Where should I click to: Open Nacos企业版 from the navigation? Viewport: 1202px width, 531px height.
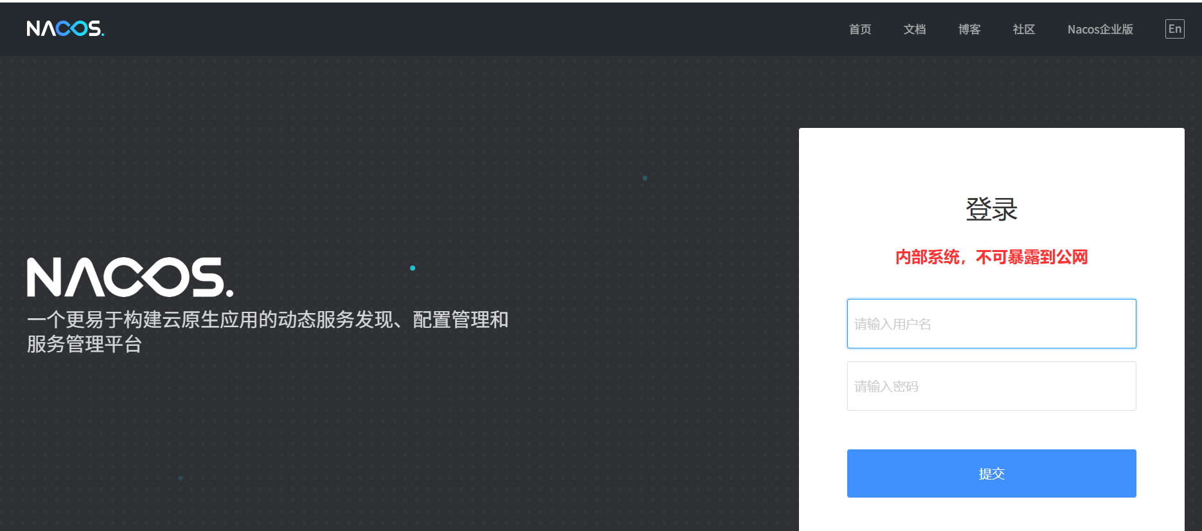[x=1100, y=30]
